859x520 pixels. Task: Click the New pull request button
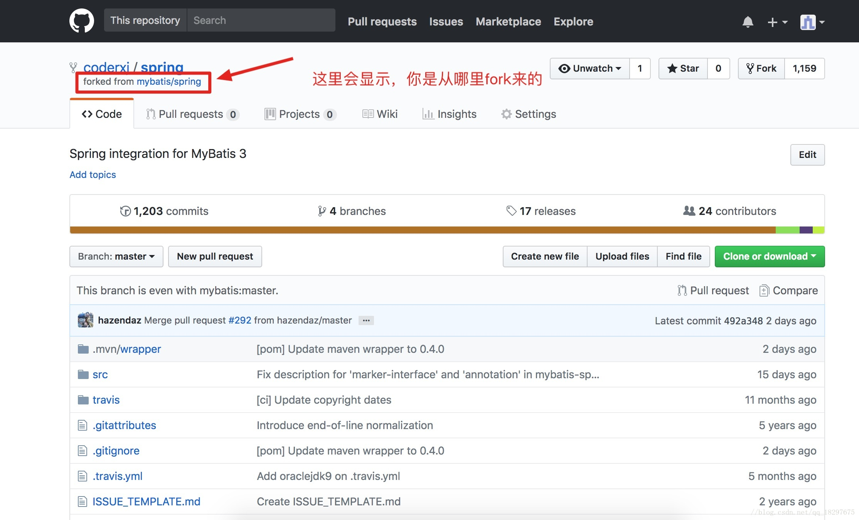click(x=215, y=257)
